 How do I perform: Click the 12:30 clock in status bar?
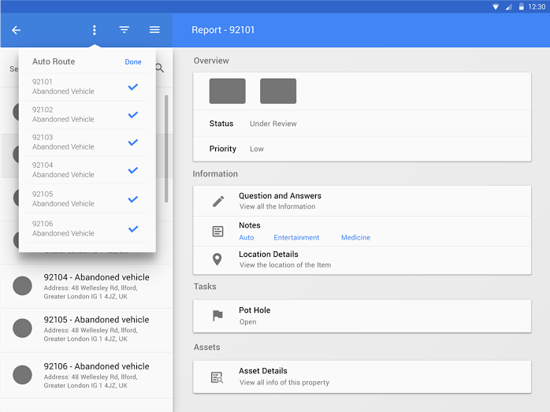point(537,6)
